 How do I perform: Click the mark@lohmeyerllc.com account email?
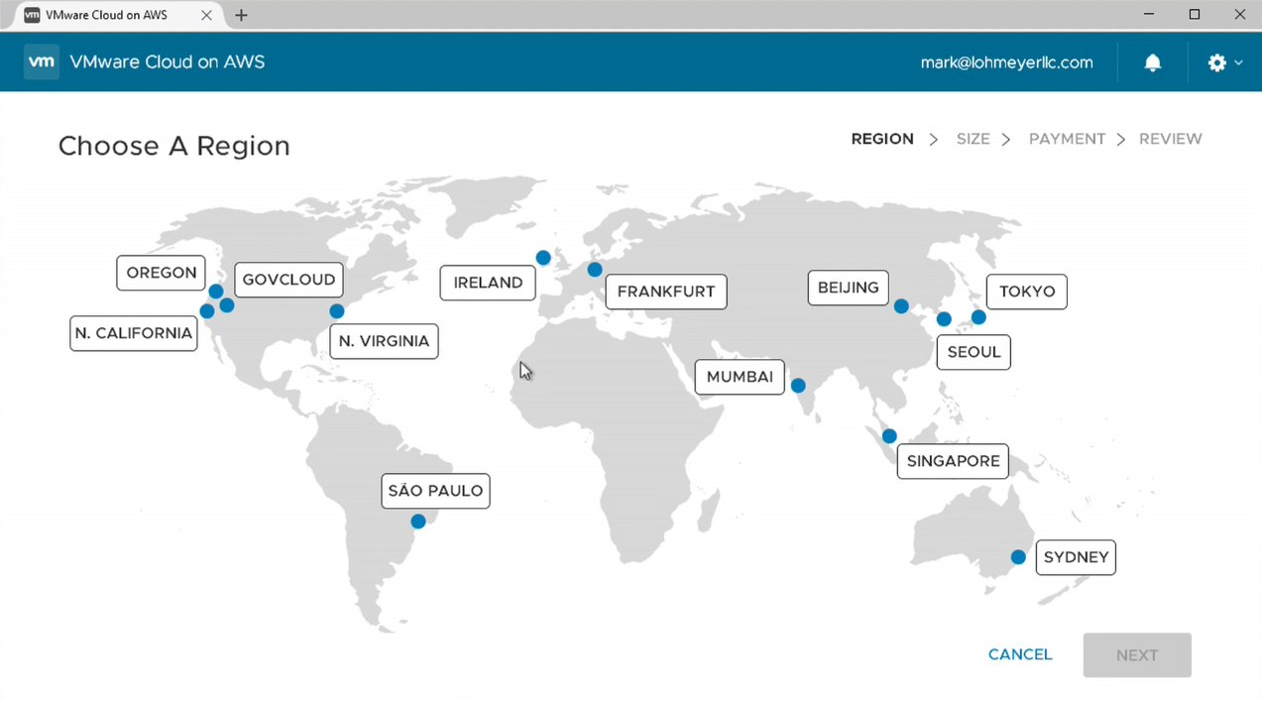tap(1007, 62)
